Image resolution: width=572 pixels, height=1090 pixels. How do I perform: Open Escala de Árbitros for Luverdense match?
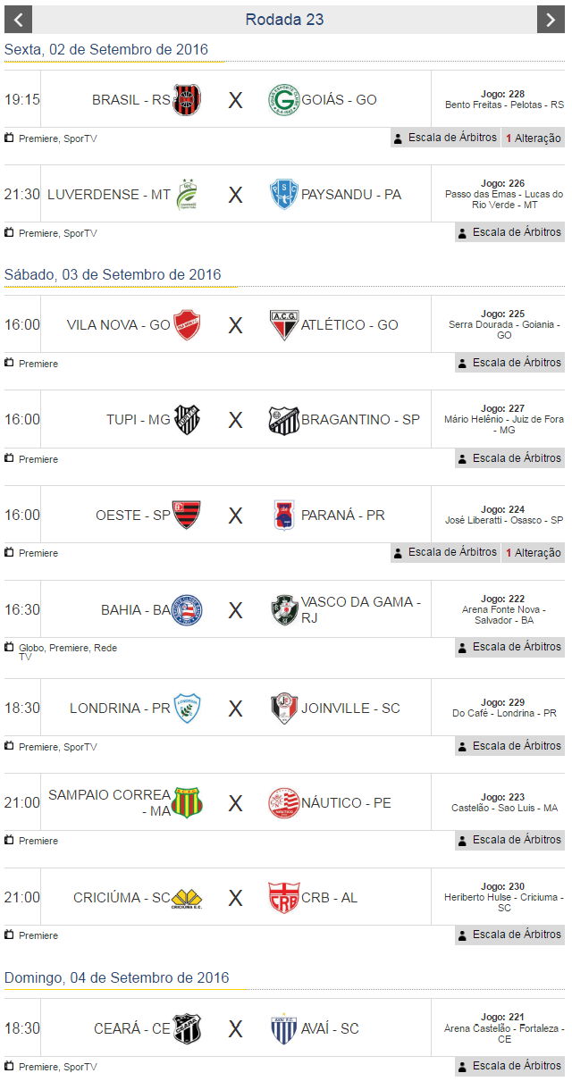509,232
